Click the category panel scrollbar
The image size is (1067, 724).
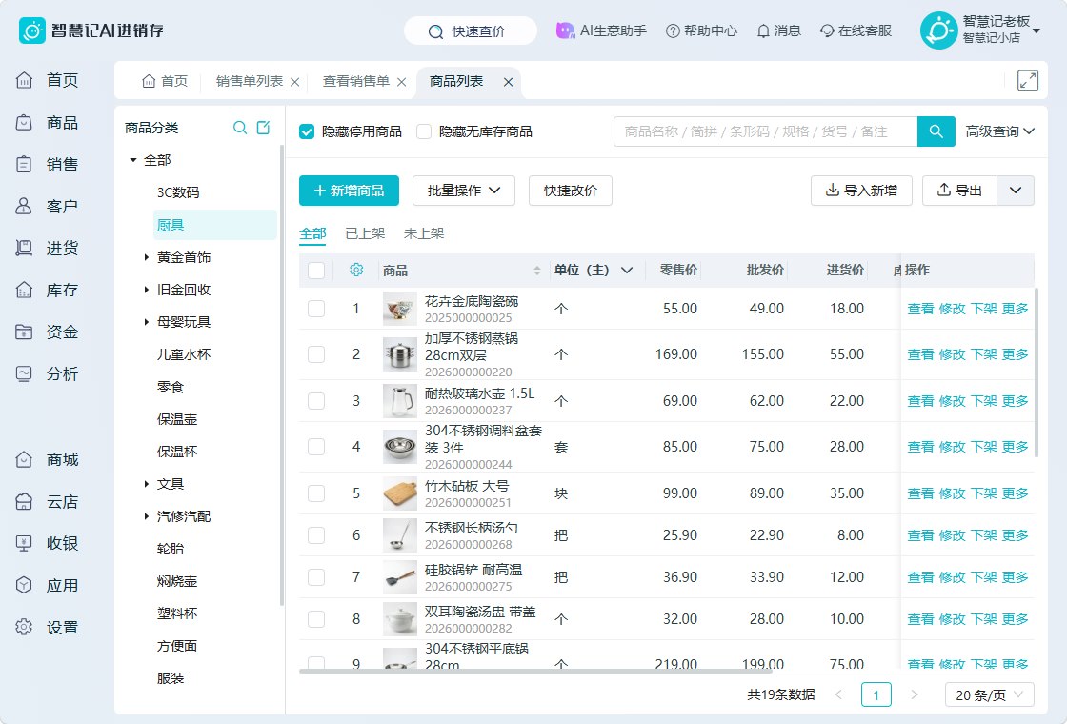click(282, 374)
